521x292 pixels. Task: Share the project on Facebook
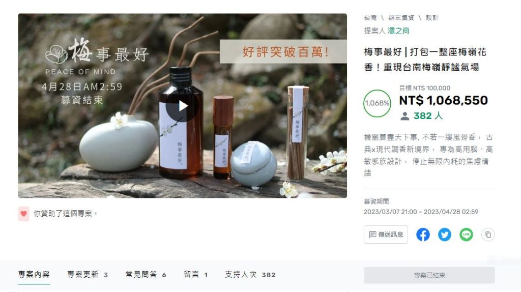[423, 235]
